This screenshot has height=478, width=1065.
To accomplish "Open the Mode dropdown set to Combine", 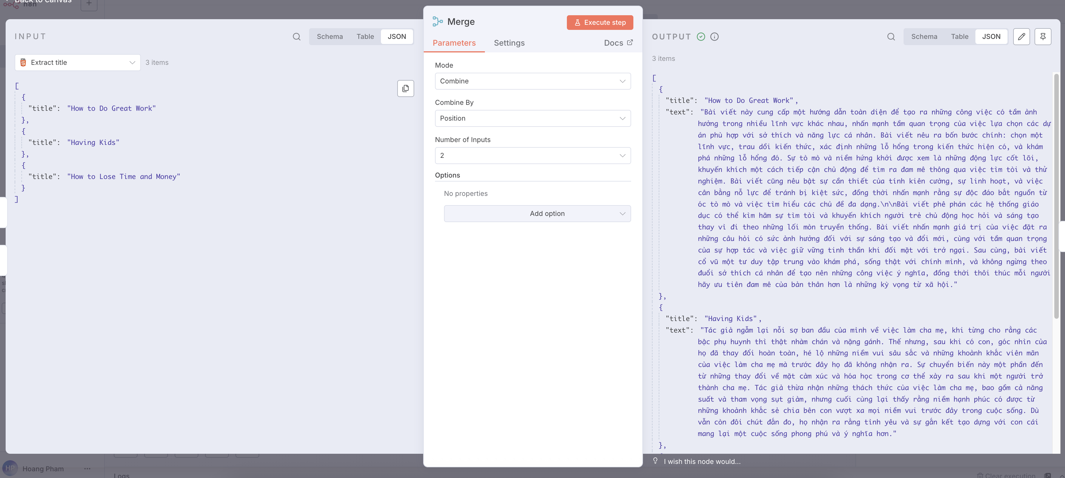I will tap(532, 81).
